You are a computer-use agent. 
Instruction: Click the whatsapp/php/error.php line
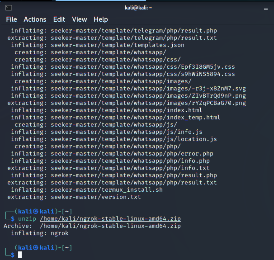(112, 154)
